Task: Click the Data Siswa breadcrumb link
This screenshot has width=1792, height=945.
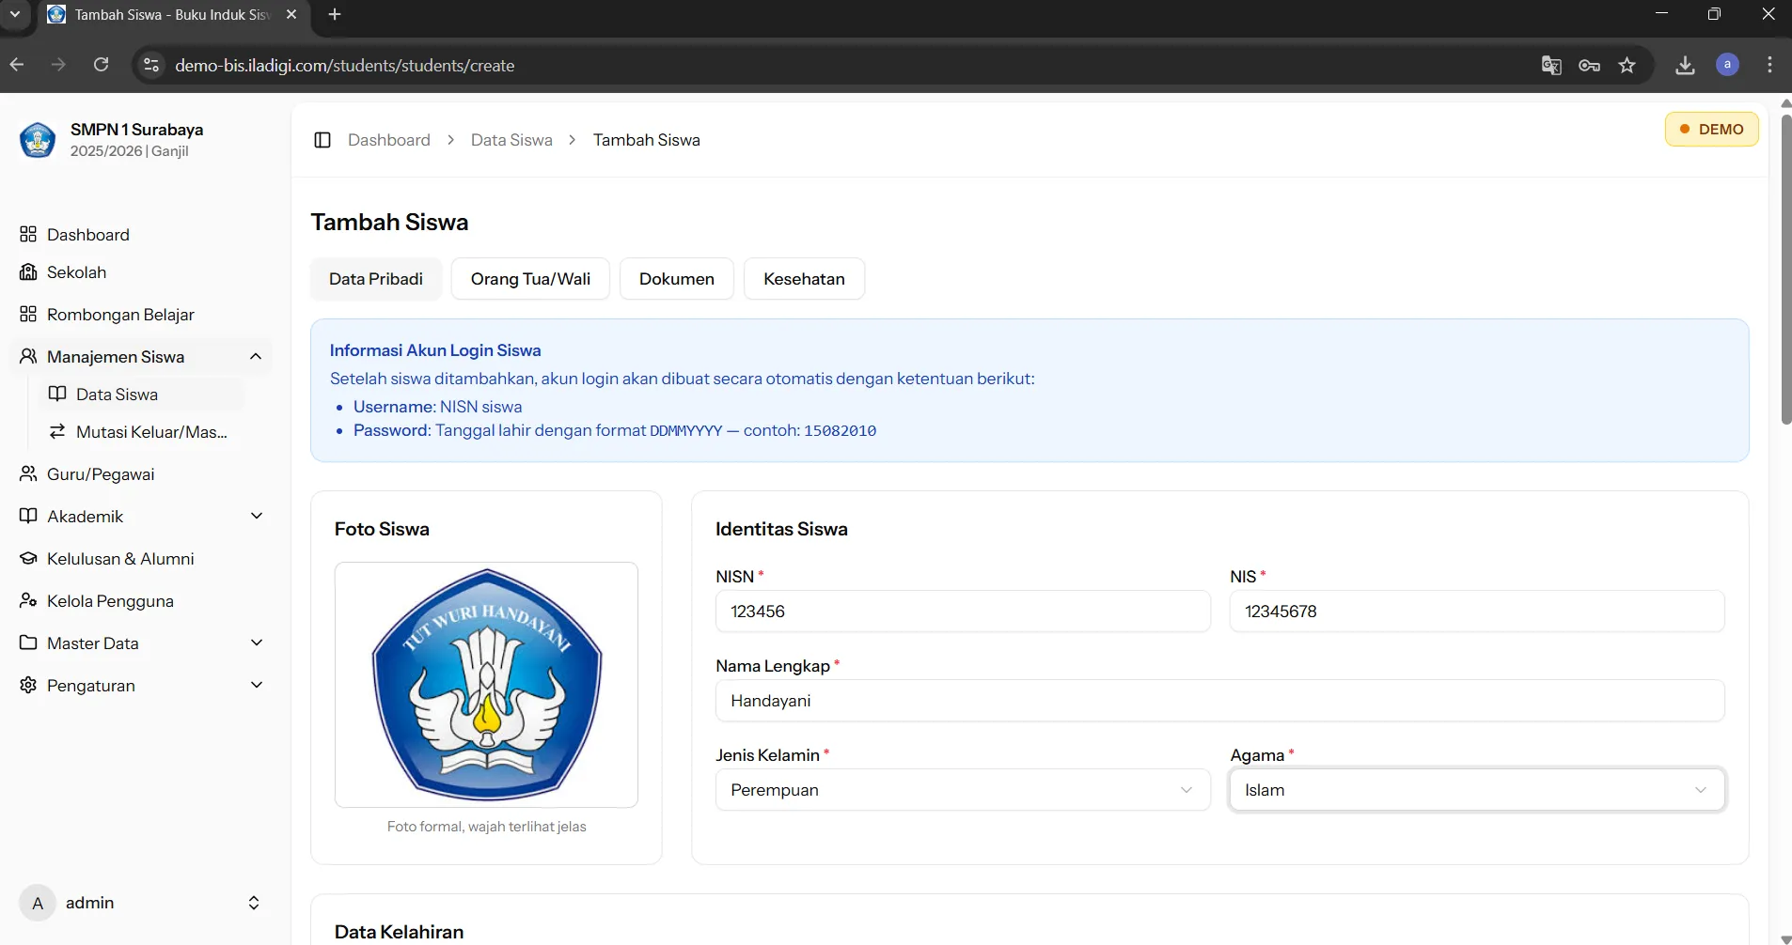Action: [x=511, y=140]
